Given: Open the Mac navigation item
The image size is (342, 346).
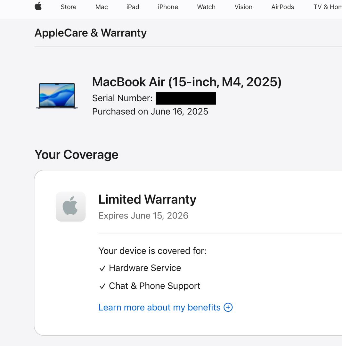Looking at the screenshot, I should [x=102, y=7].
